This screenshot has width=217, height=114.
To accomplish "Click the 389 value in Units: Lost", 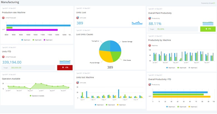I will pyautogui.click(x=80, y=23).
